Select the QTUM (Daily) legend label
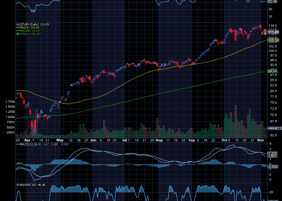The image size is (282, 201). point(29,24)
